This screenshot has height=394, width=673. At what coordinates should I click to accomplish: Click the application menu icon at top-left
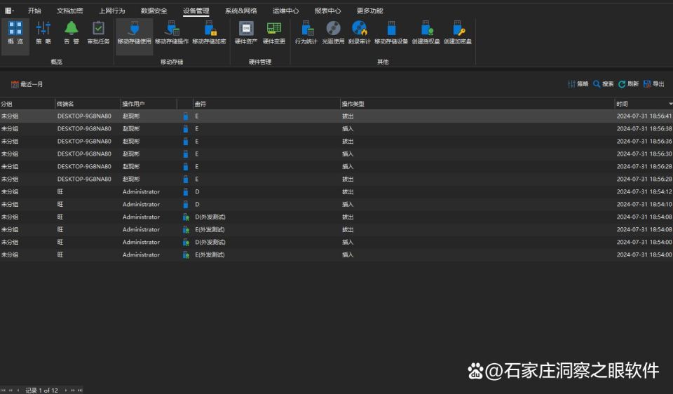pos(9,11)
